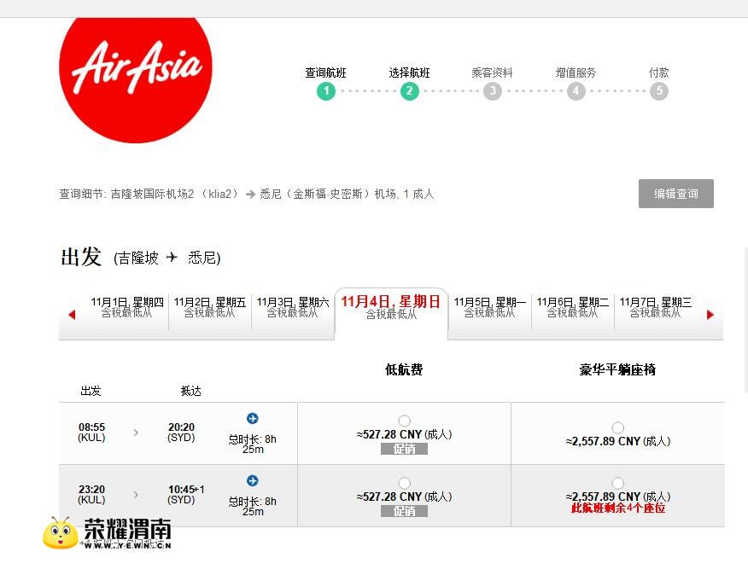Select premium flatbed for 23:20 flight

617,483
